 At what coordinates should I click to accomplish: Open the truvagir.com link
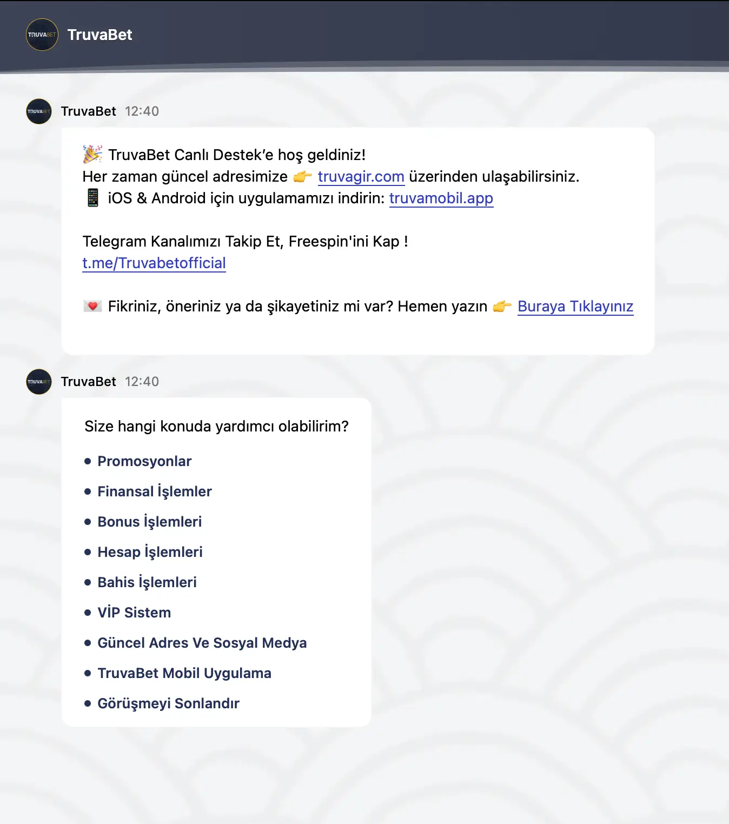[361, 177]
